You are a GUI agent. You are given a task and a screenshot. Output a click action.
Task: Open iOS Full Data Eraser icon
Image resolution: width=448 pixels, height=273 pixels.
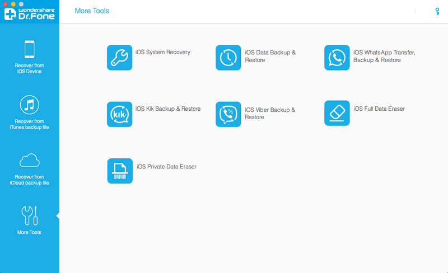coord(337,113)
